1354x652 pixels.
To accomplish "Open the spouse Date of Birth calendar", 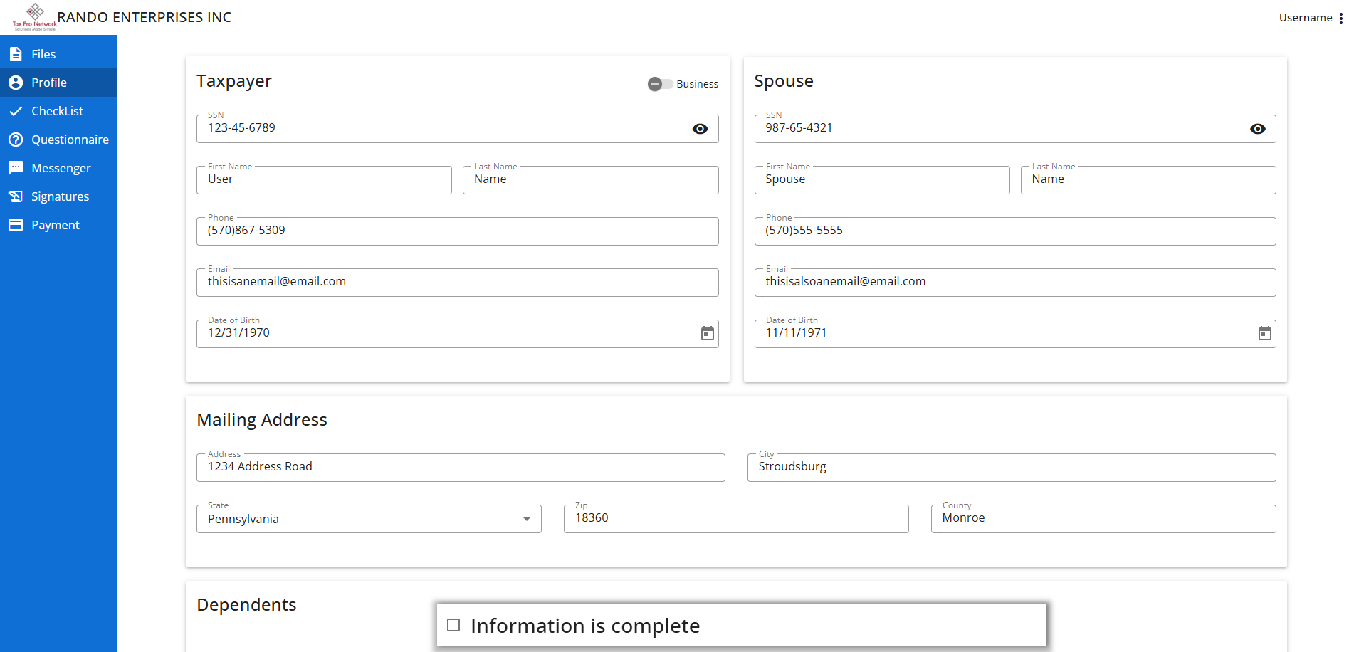I will pos(1264,333).
